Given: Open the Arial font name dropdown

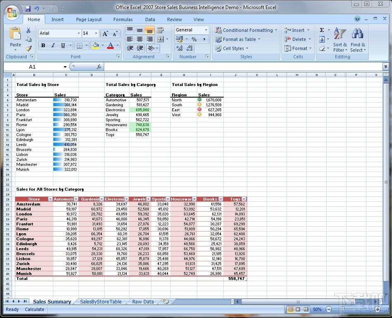Looking at the screenshot, I should point(79,33).
